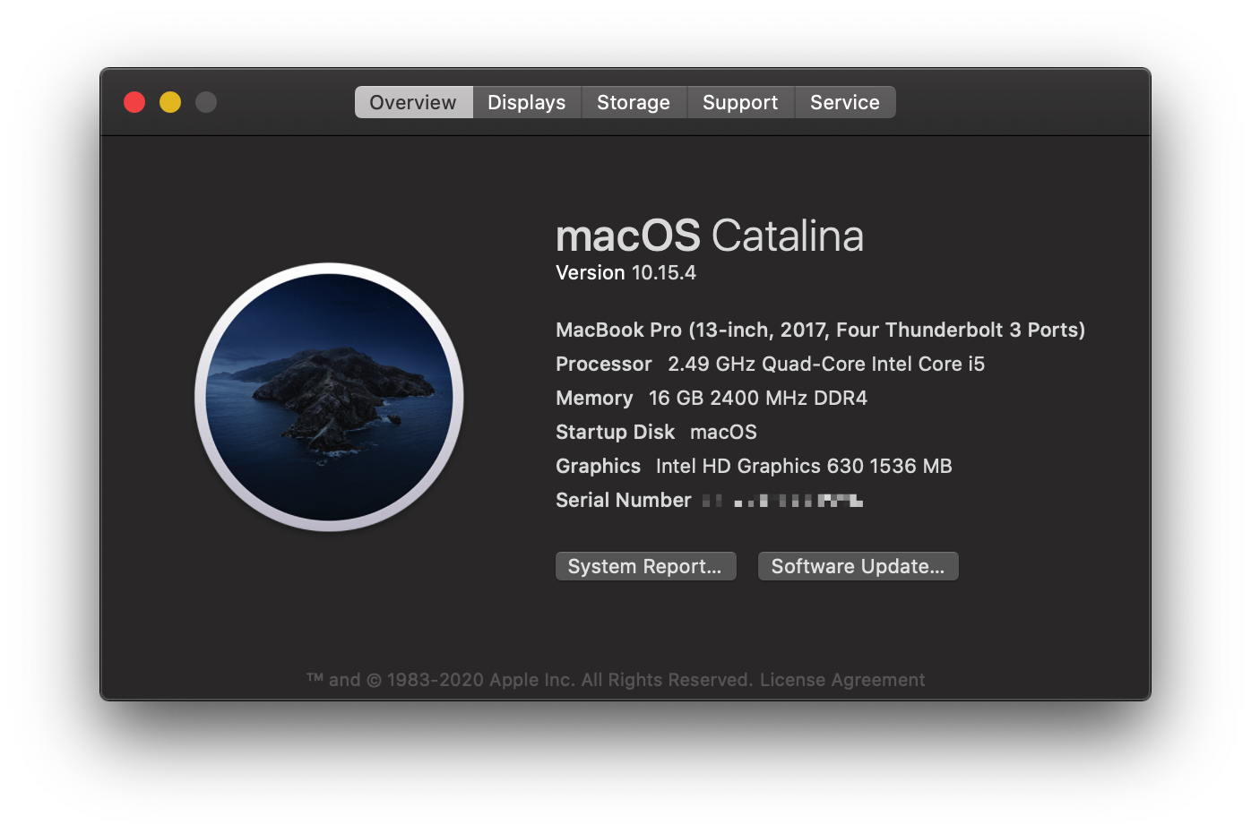The height and width of the screenshot is (833, 1251).
Task: Click the Version 10.15.4 text
Action: coord(625,273)
